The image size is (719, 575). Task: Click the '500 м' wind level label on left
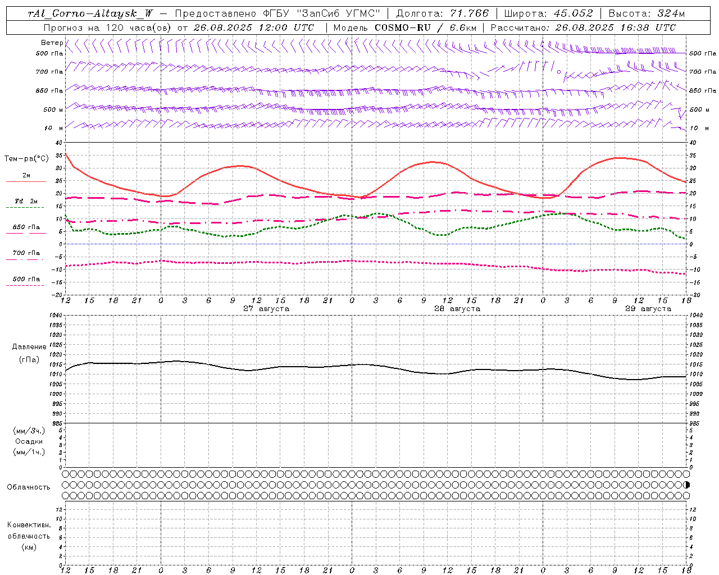[53, 109]
